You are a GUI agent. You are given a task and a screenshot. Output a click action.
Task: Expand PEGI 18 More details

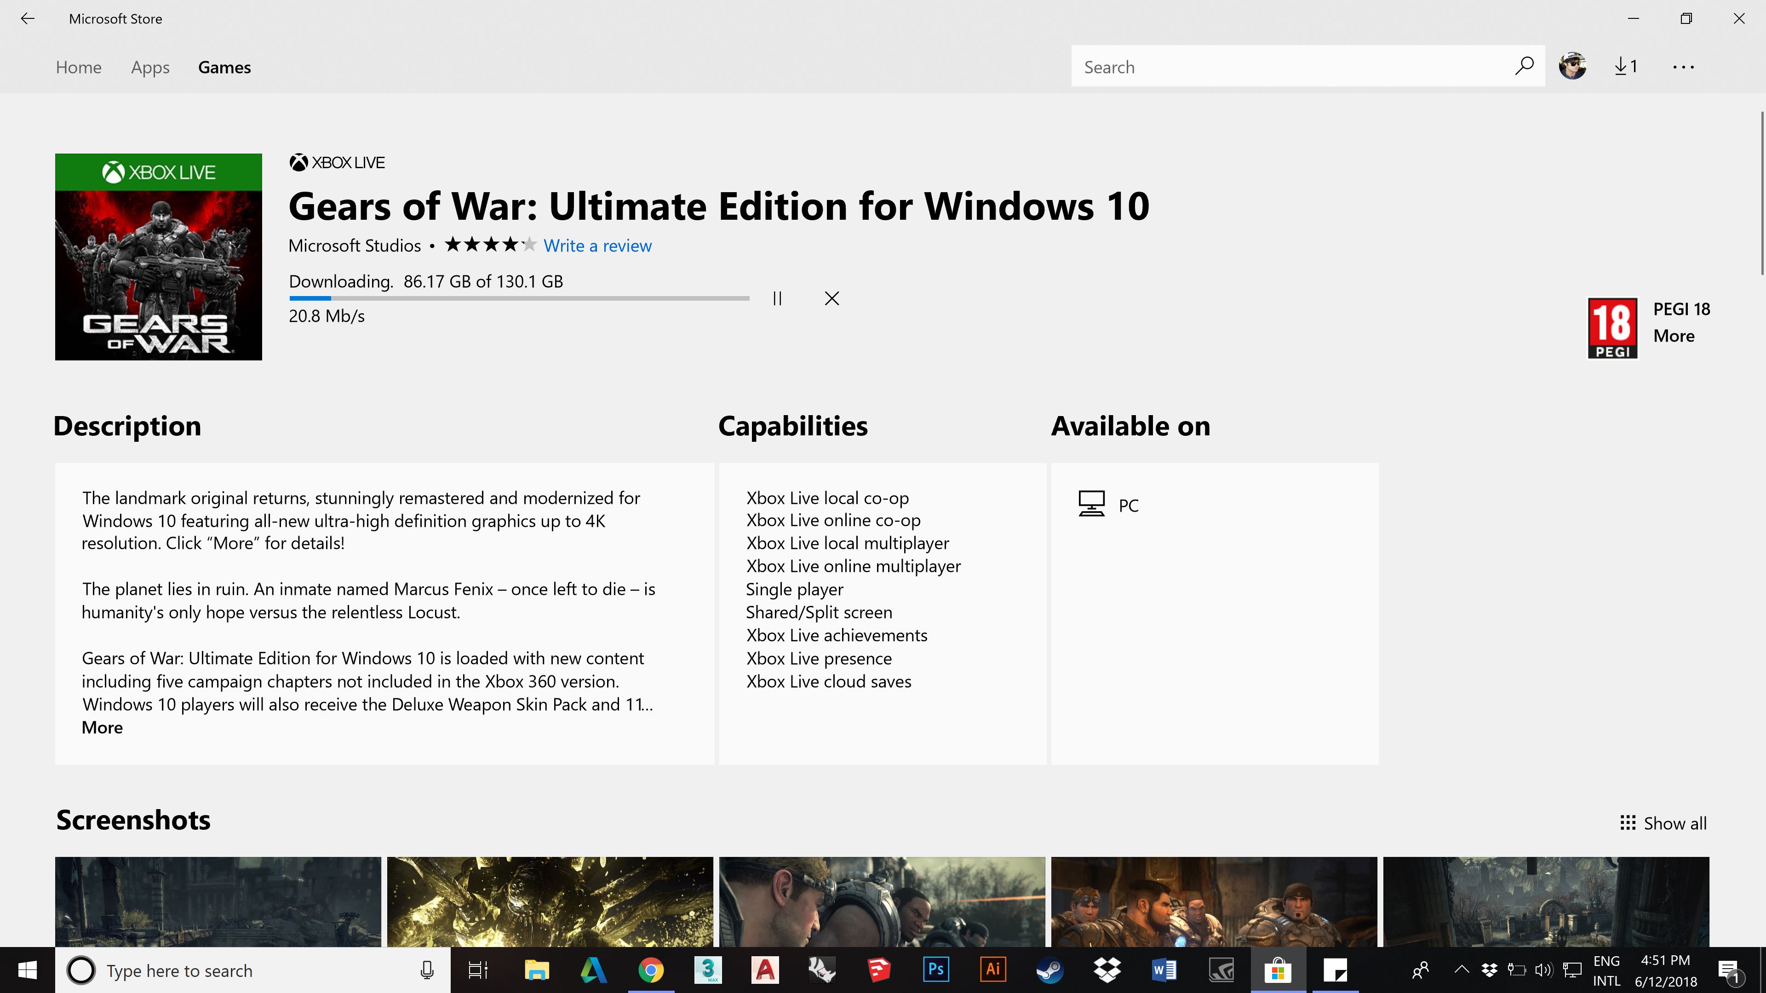tap(1674, 336)
